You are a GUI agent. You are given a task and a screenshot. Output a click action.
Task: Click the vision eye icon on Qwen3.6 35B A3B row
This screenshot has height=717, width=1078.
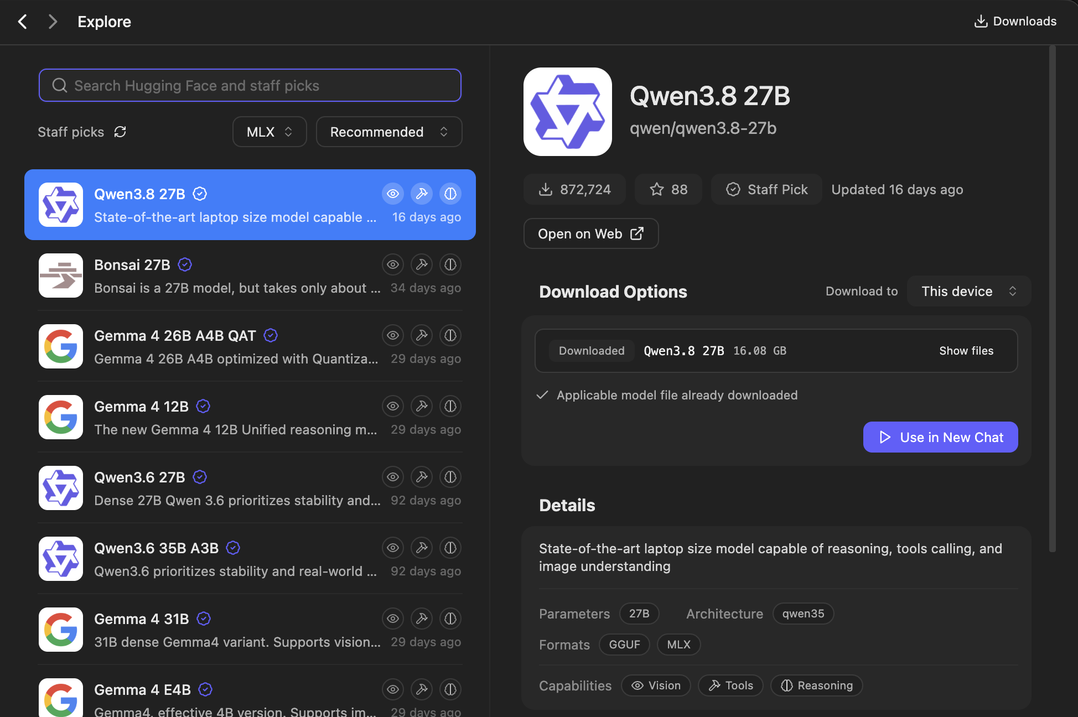393,548
